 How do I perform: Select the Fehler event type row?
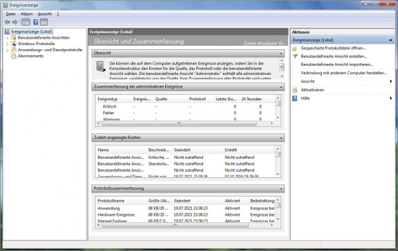(x=185, y=113)
